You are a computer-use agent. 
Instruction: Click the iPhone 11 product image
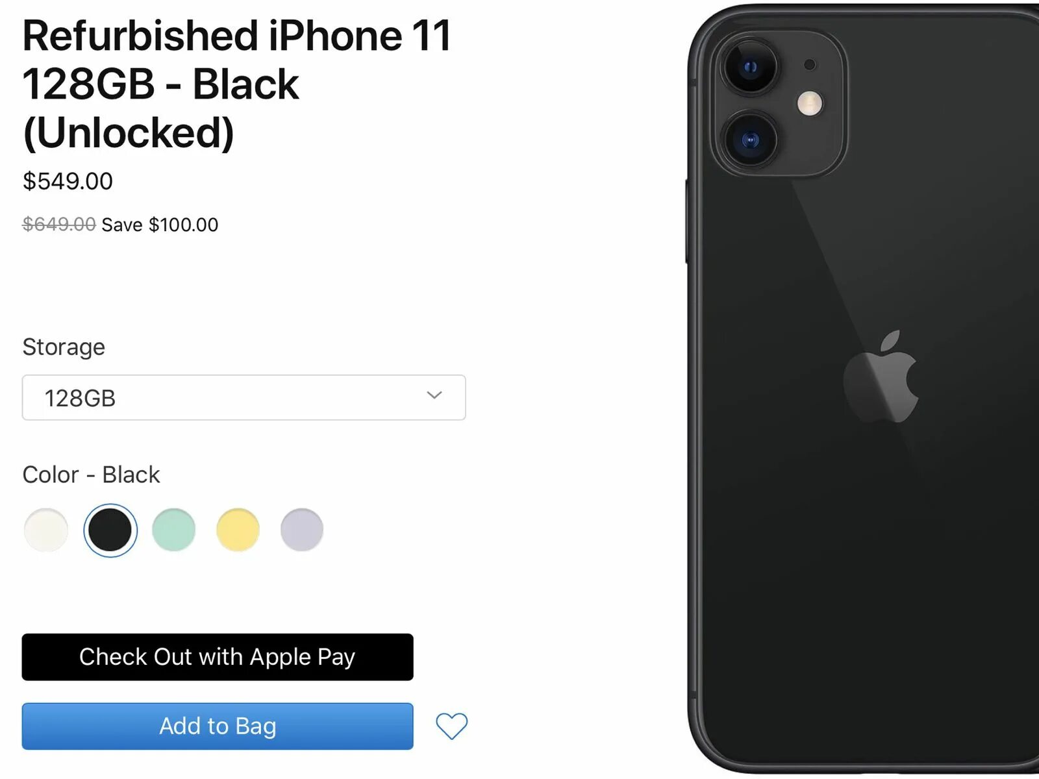(862, 389)
